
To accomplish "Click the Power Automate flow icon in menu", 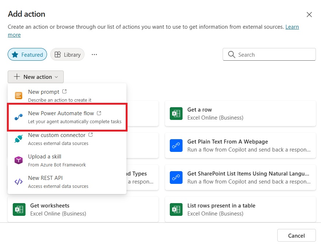I will (19, 117).
